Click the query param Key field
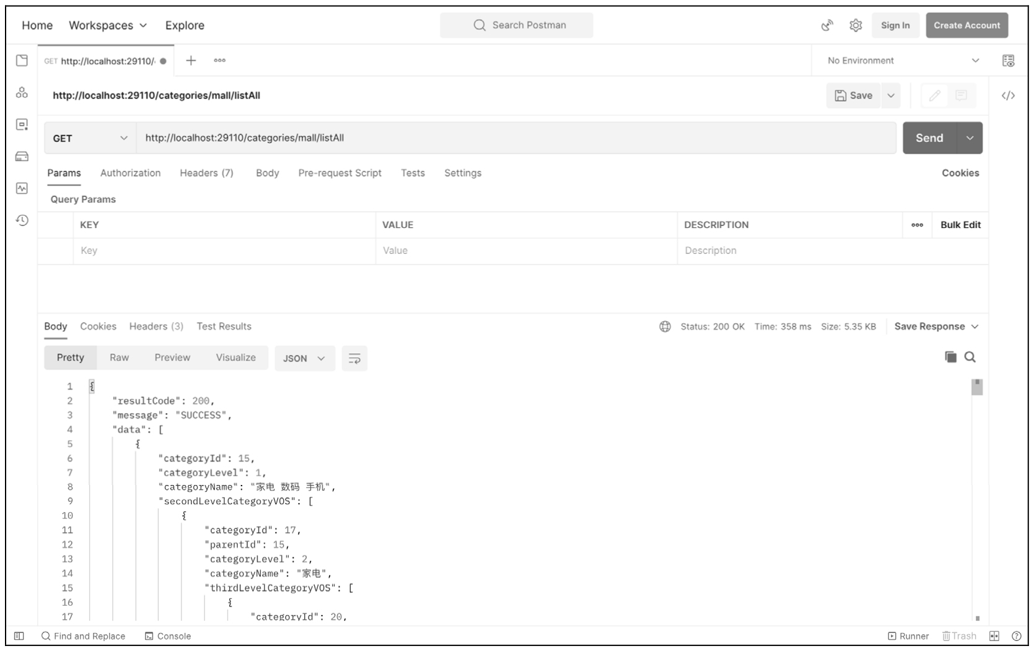The image size is (1034, 651). point(224,251)
